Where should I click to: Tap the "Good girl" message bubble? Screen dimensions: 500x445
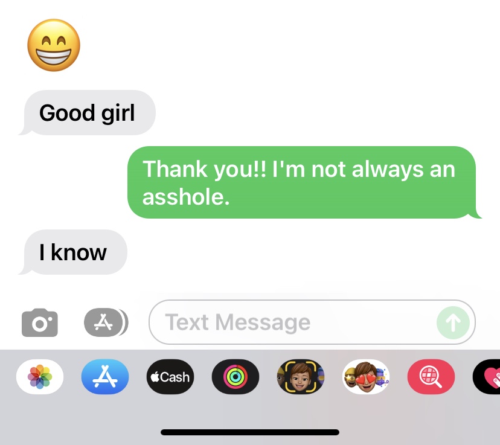coord(87,112)
